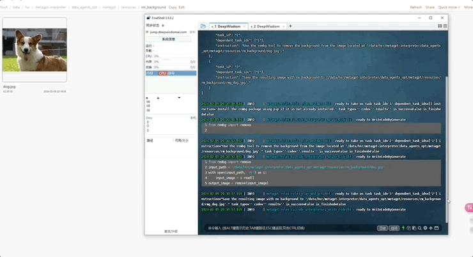Viewport: 473px width, 257px height.
Task: Select the 1 DeepWisdom tab
Action: (229, 27)
